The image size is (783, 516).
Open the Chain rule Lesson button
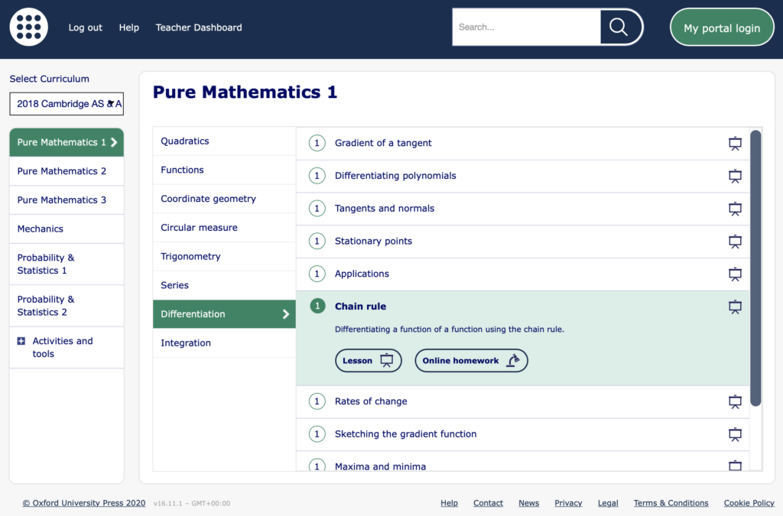pos(368,361)
